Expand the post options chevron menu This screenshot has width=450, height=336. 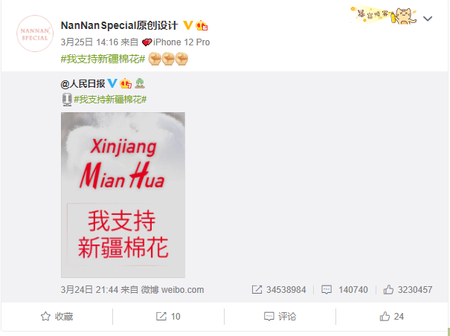pos(428,19)
